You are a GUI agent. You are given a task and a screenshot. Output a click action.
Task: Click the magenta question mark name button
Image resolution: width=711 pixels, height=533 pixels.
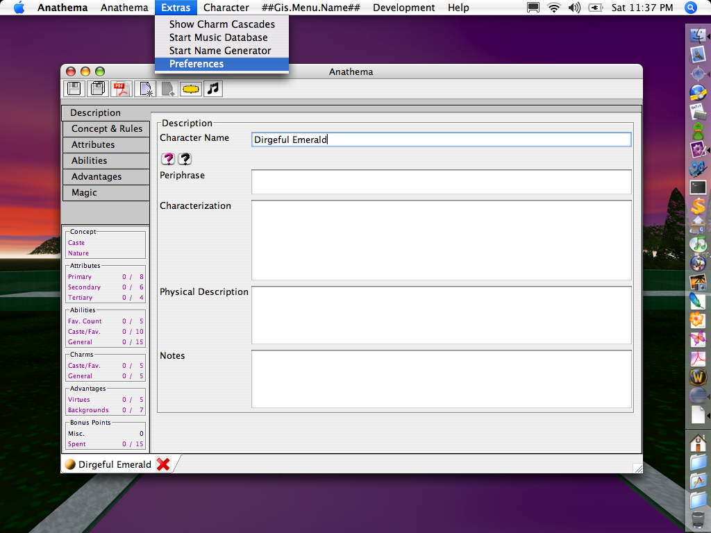[168, 159]
